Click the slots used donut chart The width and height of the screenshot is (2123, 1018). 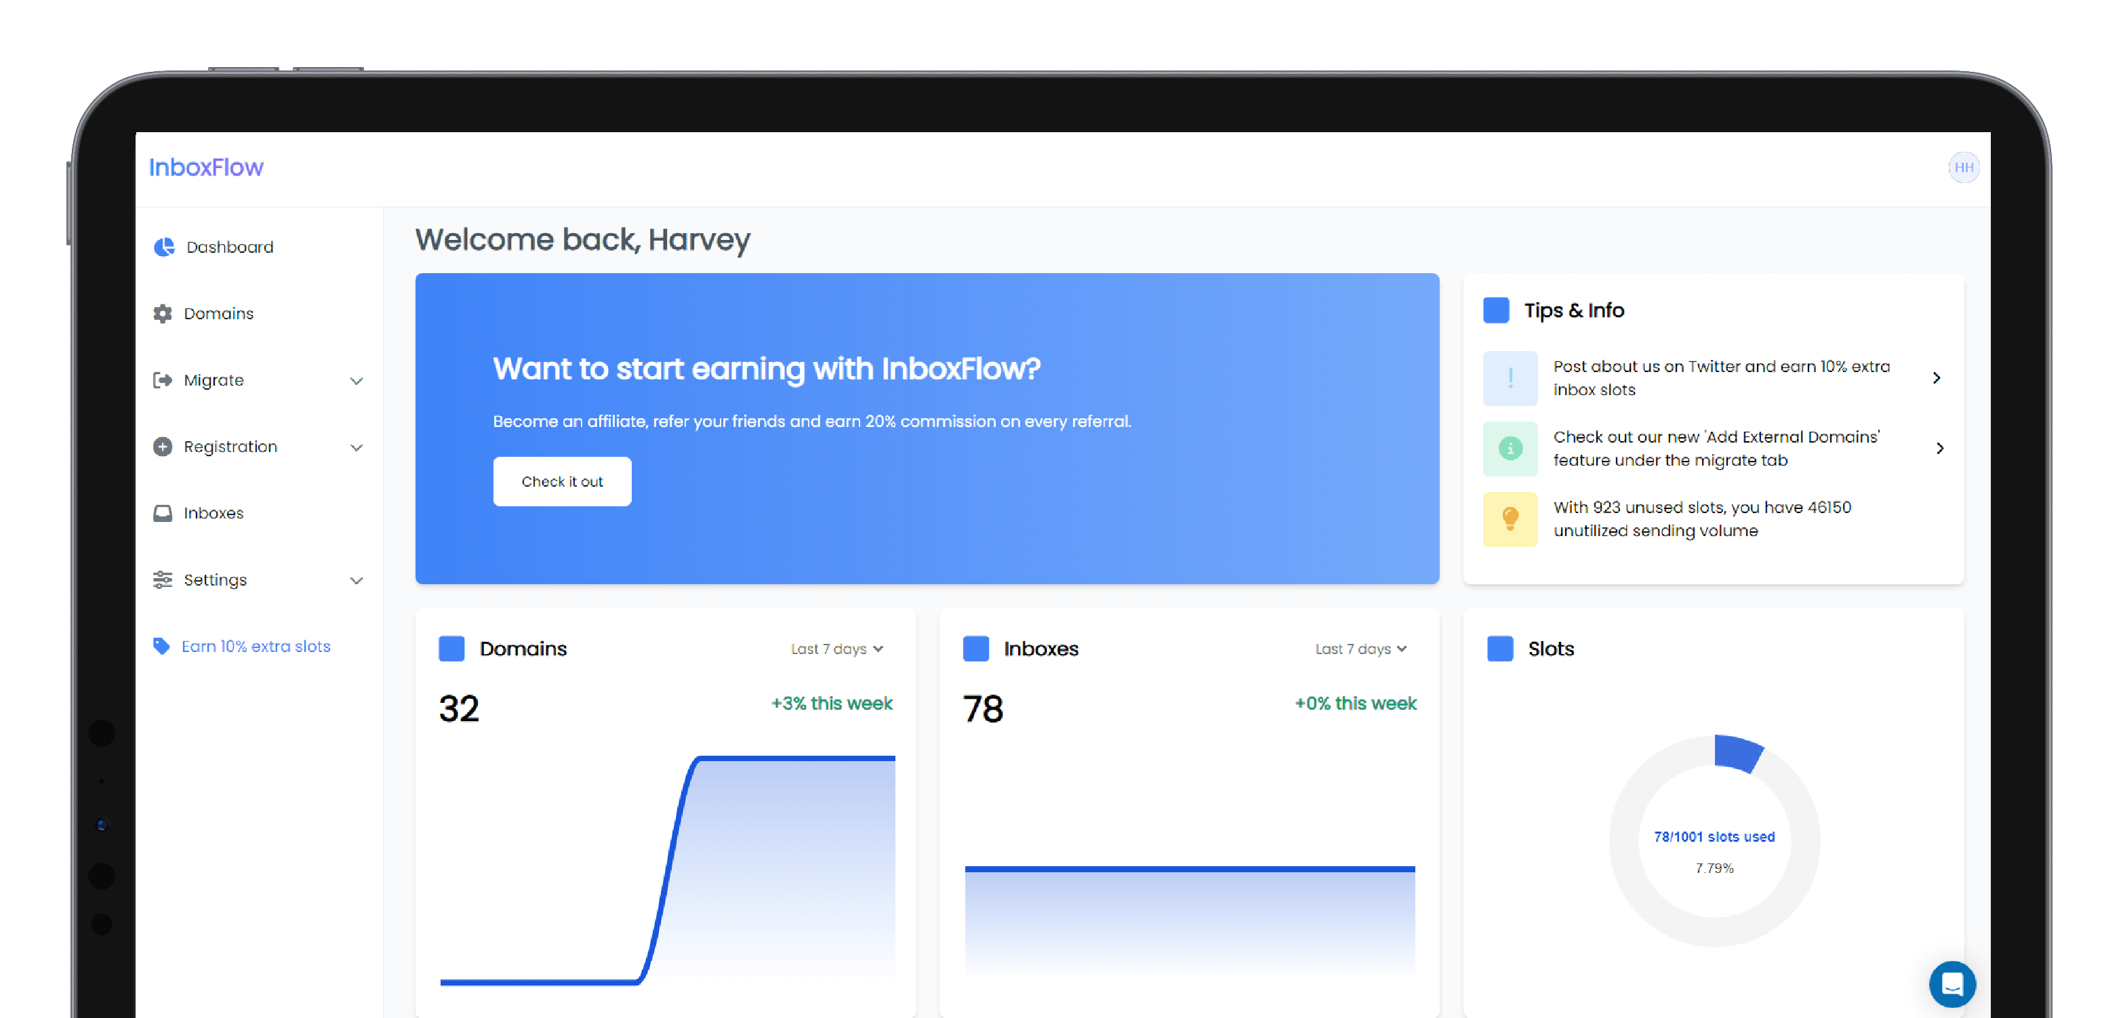1714,840
